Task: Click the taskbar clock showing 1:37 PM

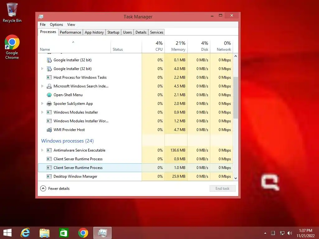Action: (305, 233)
